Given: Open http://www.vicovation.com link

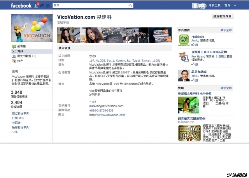Looking at the screenshot, I should click(x=107, y=115).
